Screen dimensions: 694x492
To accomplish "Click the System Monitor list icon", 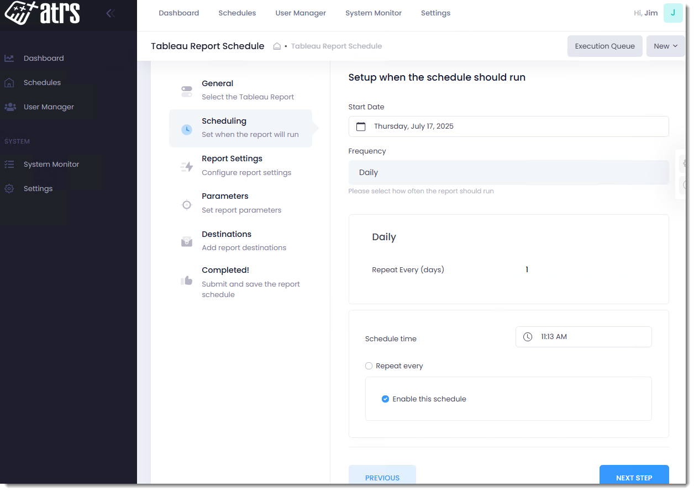I will point(9,164).
